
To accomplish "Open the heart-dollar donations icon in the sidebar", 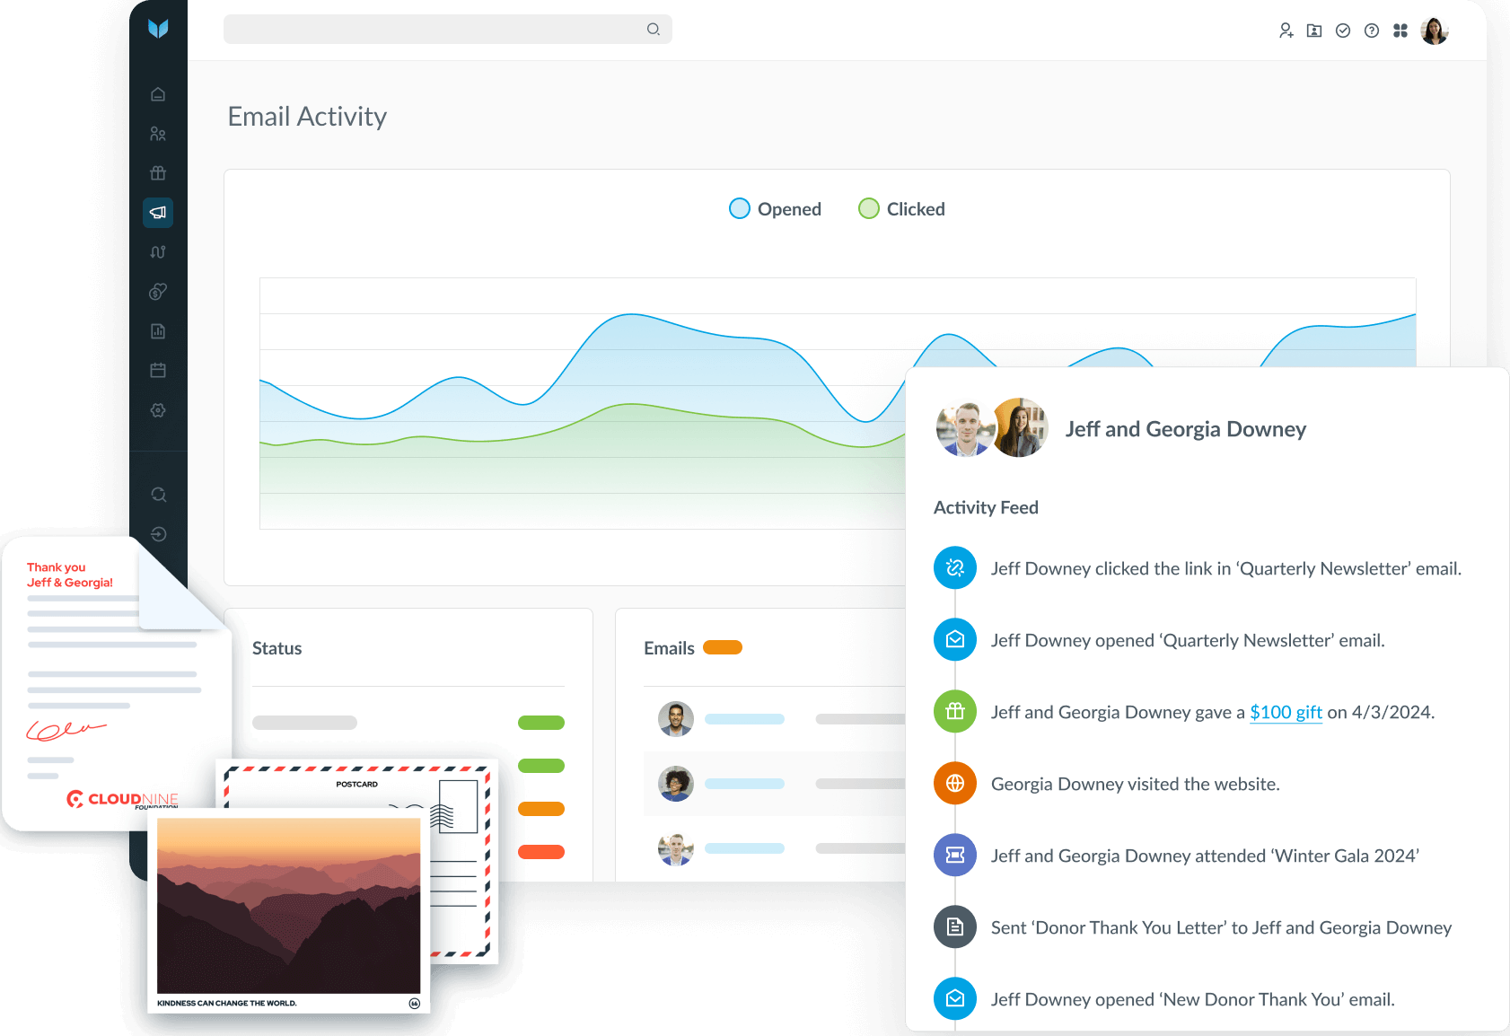I will click(x=158, y=292).
